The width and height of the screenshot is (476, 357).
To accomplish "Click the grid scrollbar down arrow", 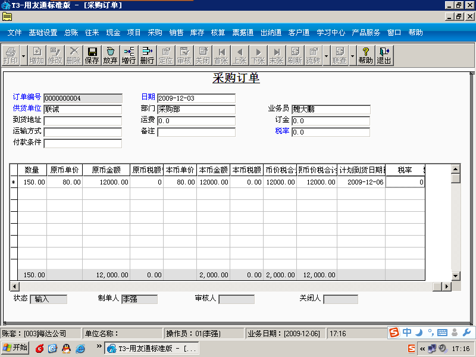I will coord(456,276).
